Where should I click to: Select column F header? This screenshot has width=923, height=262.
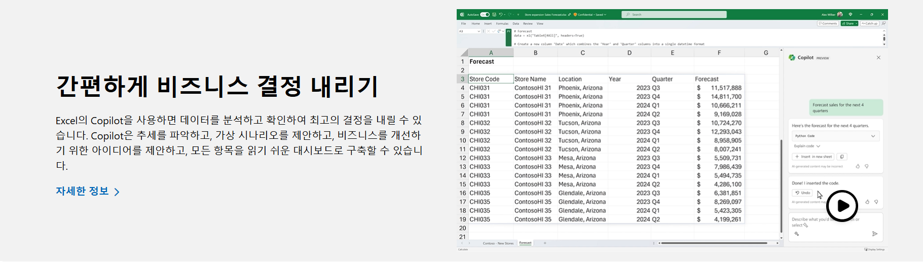click(719, 53)
